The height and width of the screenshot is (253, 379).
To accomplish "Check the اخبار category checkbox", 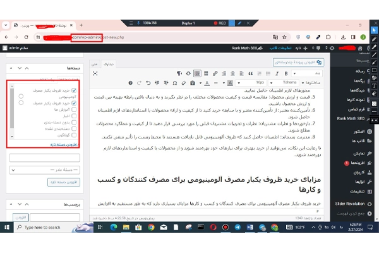I will coord(74,116).
